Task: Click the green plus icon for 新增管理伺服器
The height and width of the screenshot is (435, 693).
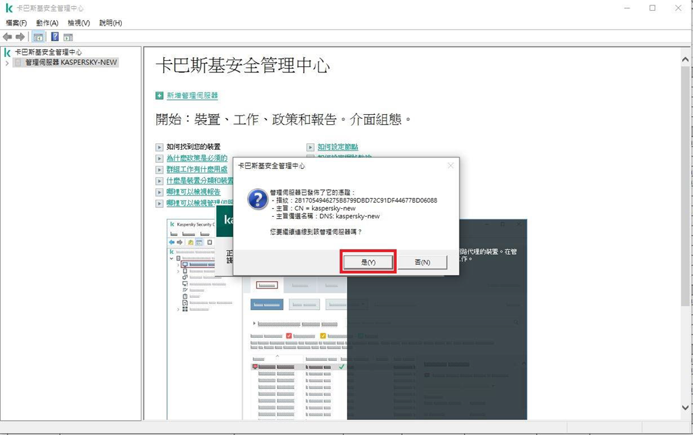Action: [x=160, y=96]
